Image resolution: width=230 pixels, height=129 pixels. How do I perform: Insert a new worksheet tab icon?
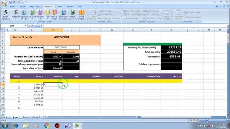tap(44, 117)
